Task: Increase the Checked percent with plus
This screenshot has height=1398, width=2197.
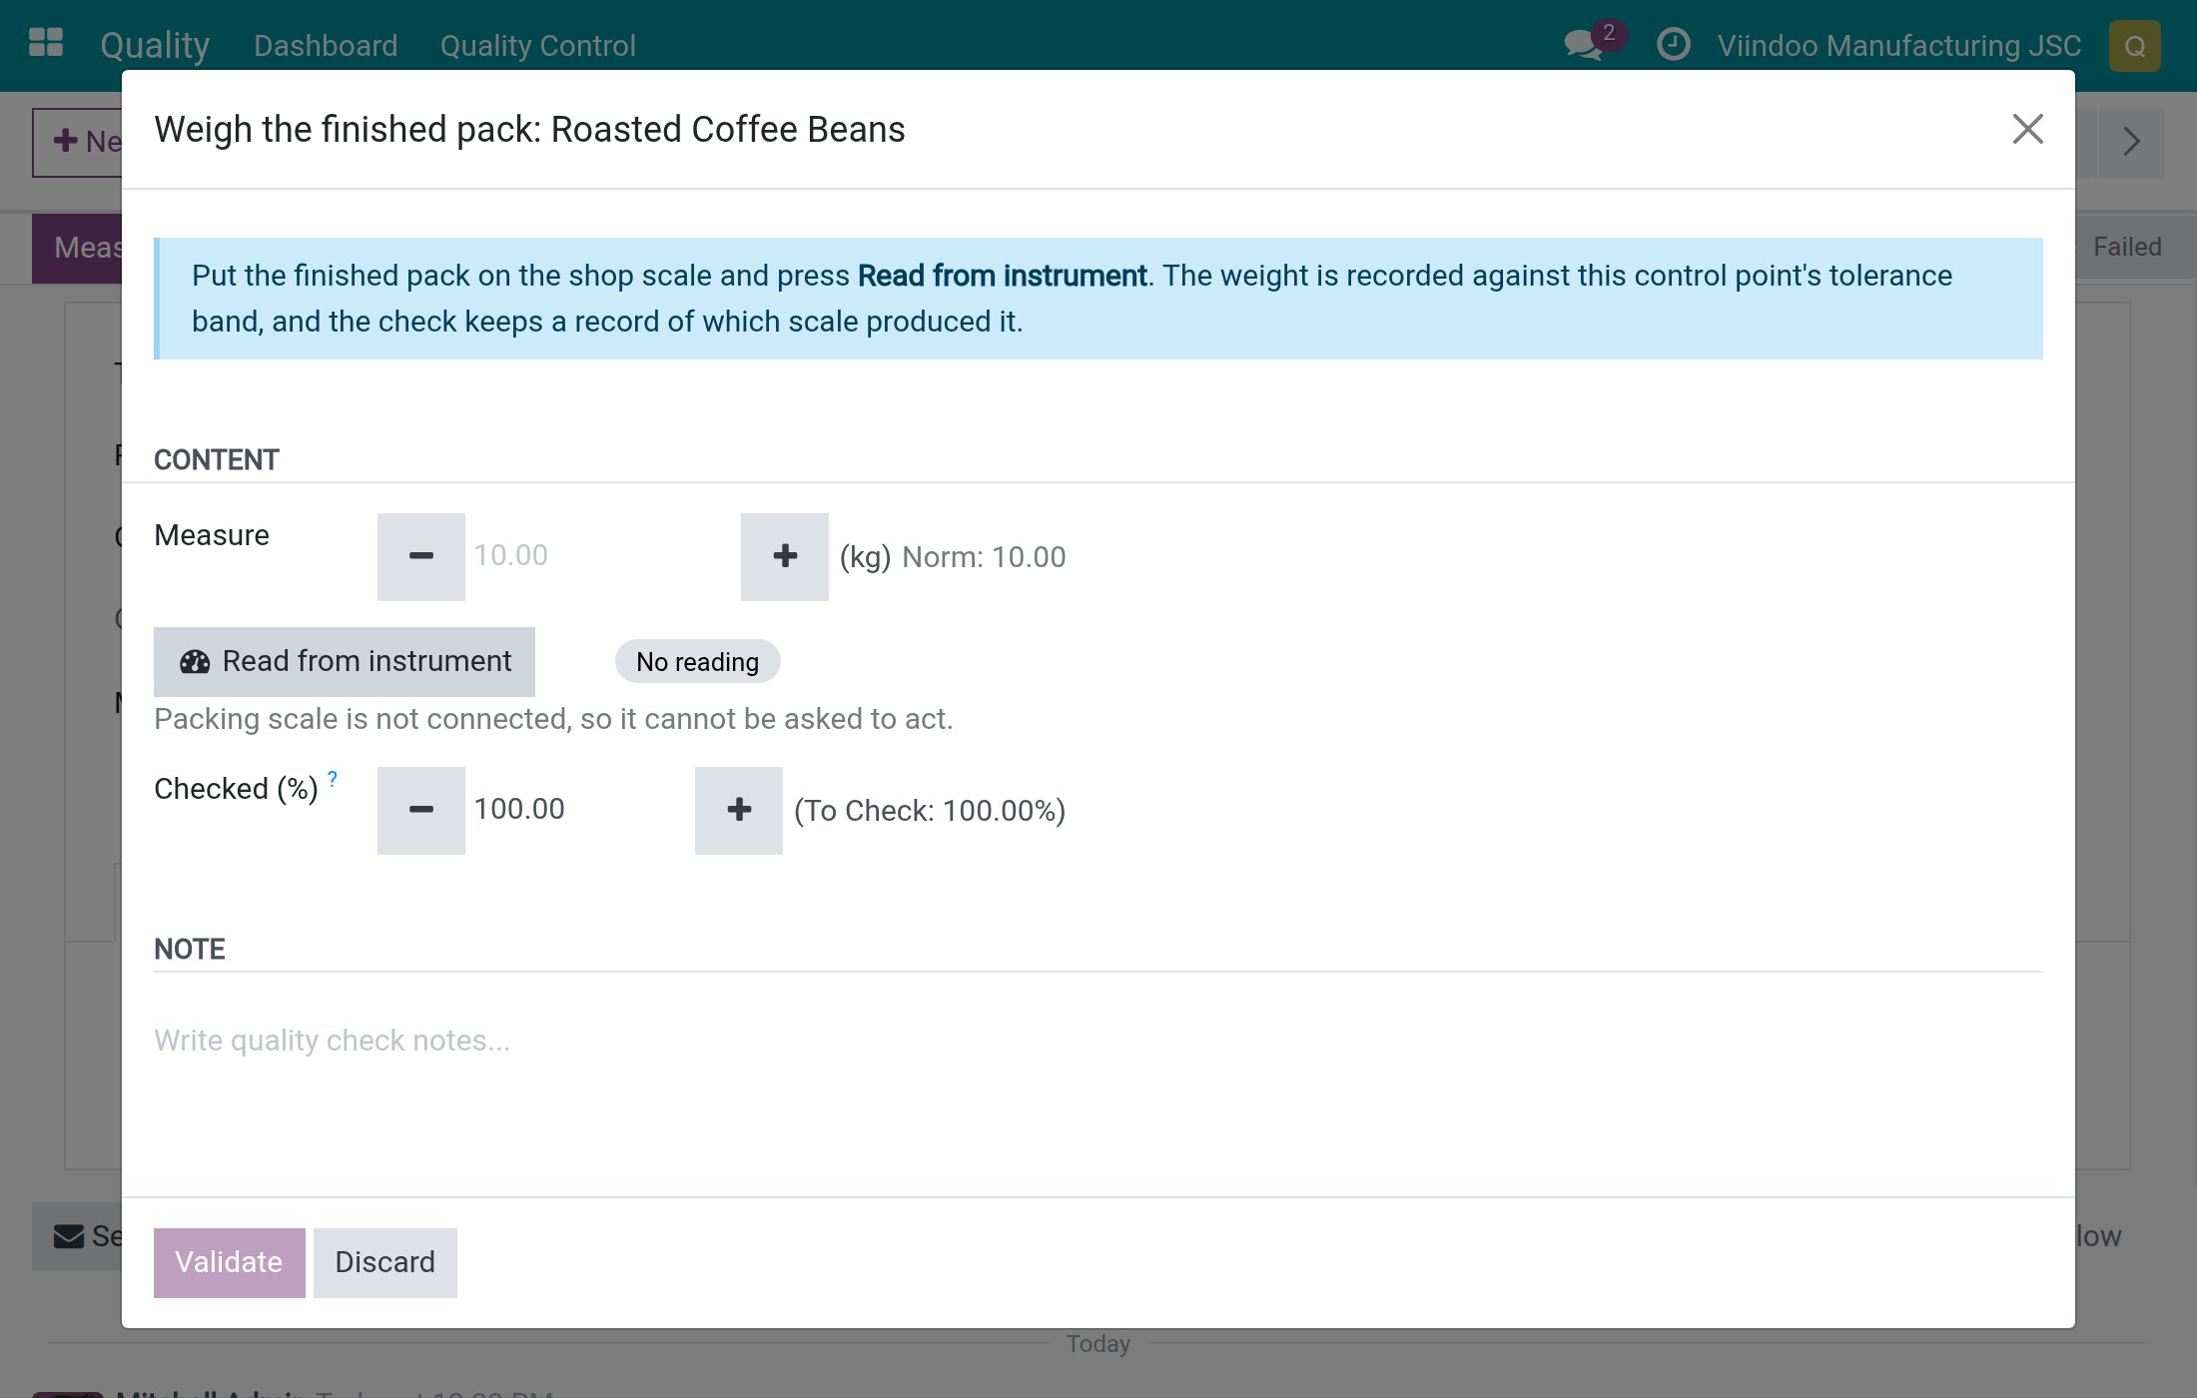Action: (739, 810)
